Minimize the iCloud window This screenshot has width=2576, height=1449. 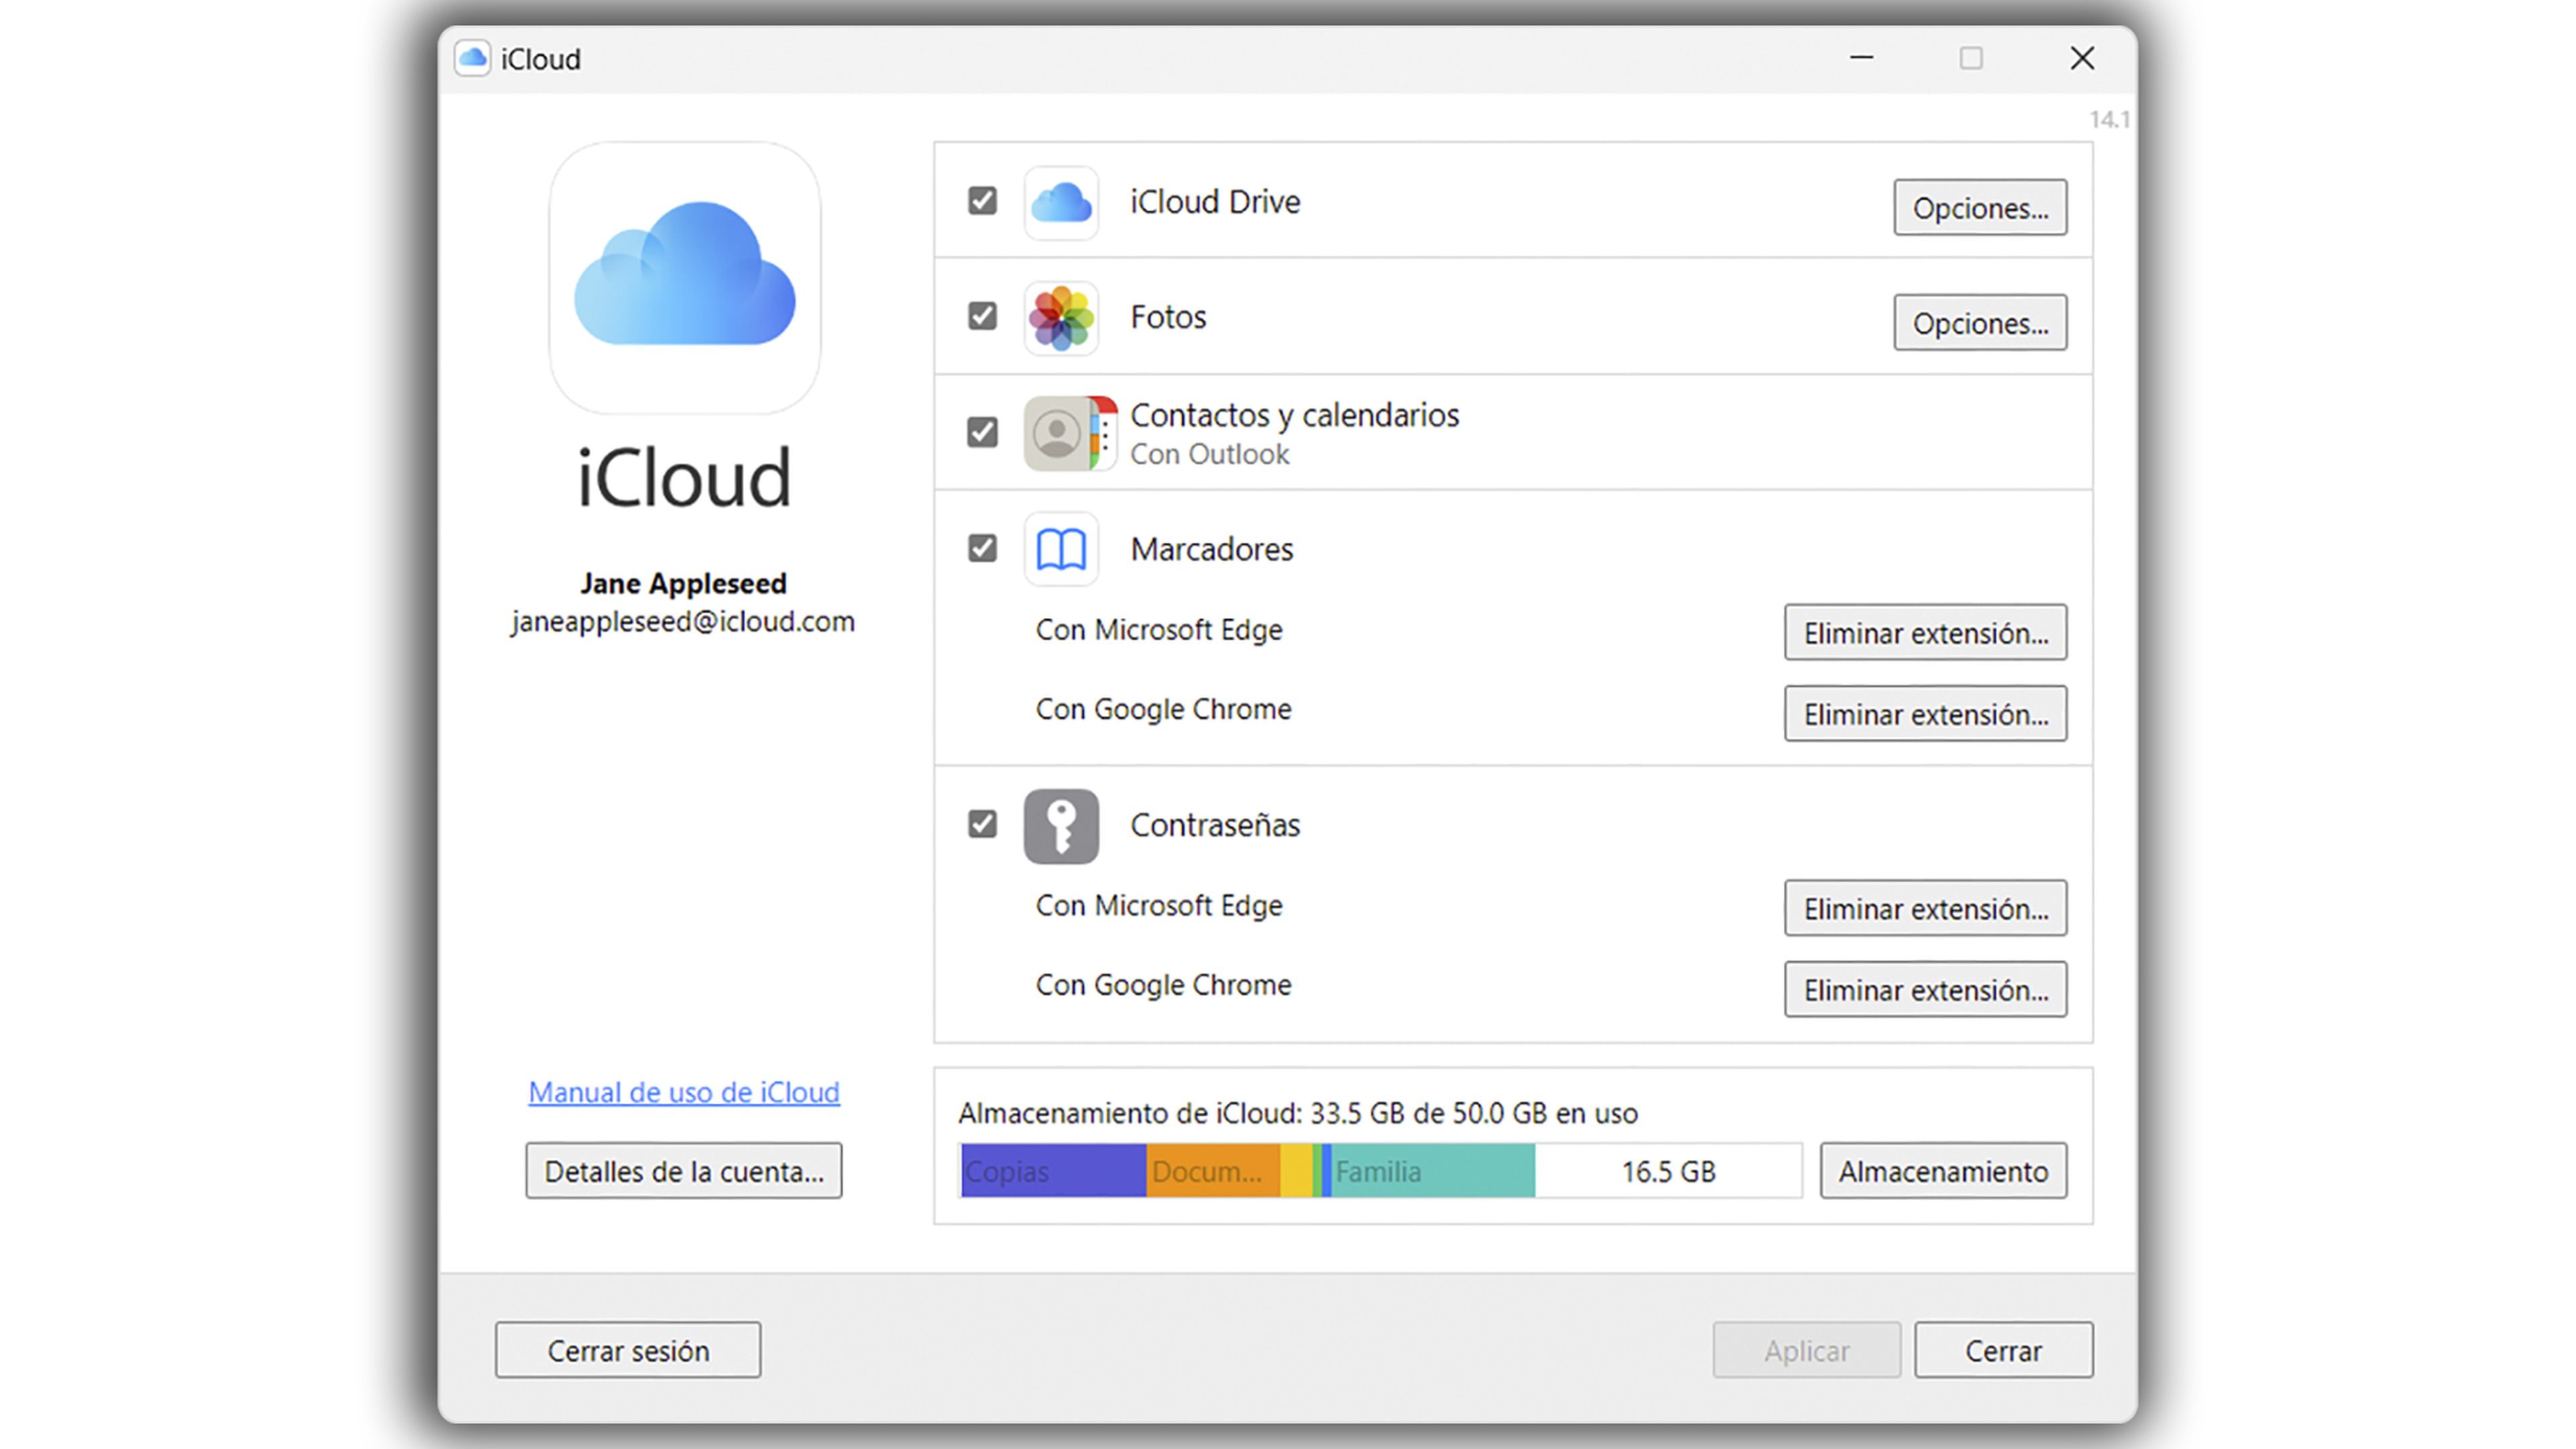(x=1861, y=58)
